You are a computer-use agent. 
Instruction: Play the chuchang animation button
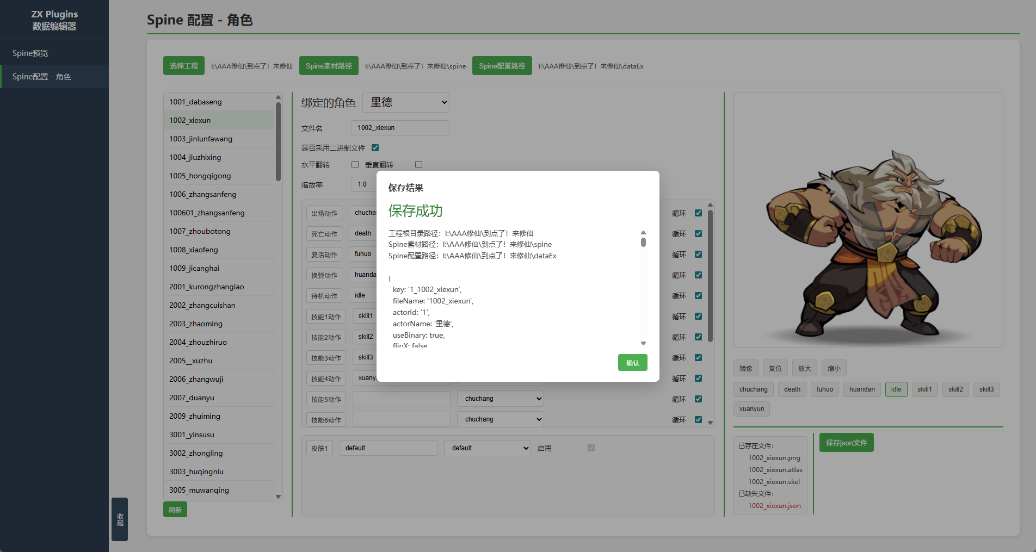(x=754, y=389)
